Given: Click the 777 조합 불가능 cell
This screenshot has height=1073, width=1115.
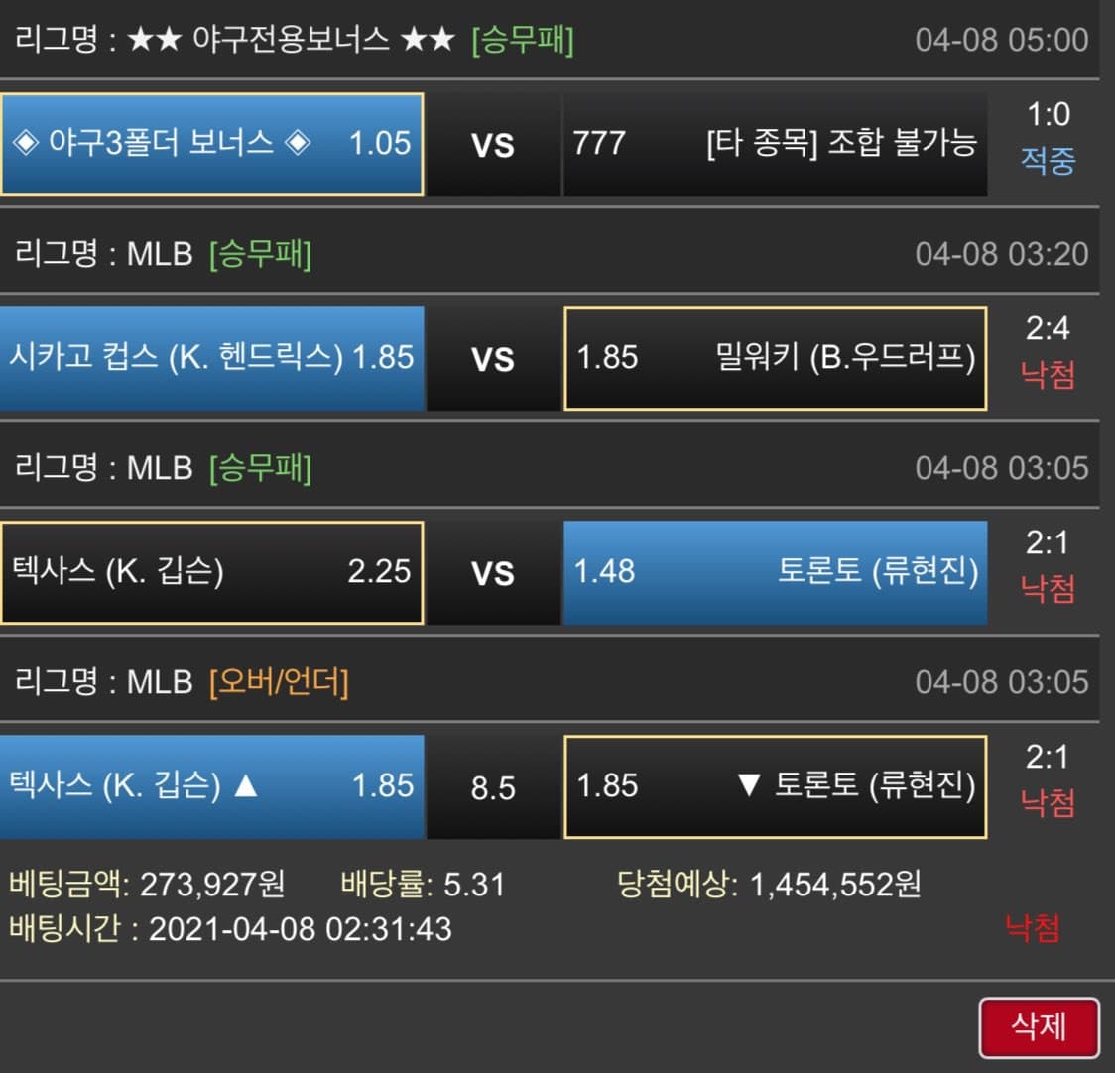Looking at the screenshot, I should tap(775, 144).
